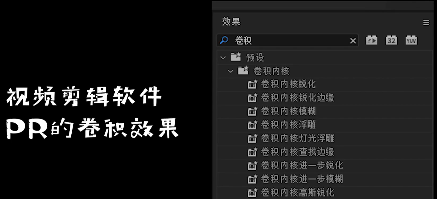Screen dimensions: 437x199
Task: Collapse the 卷积内核 folder chevron
Action: (x=230, y=71)
